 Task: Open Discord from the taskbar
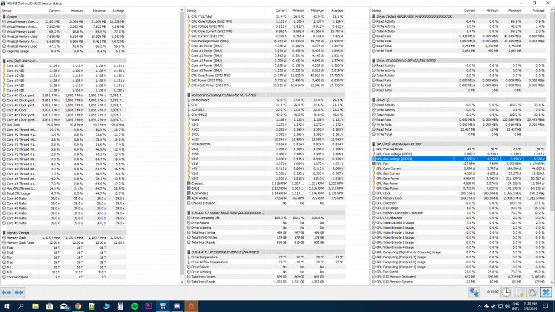(x=177, y=306)
